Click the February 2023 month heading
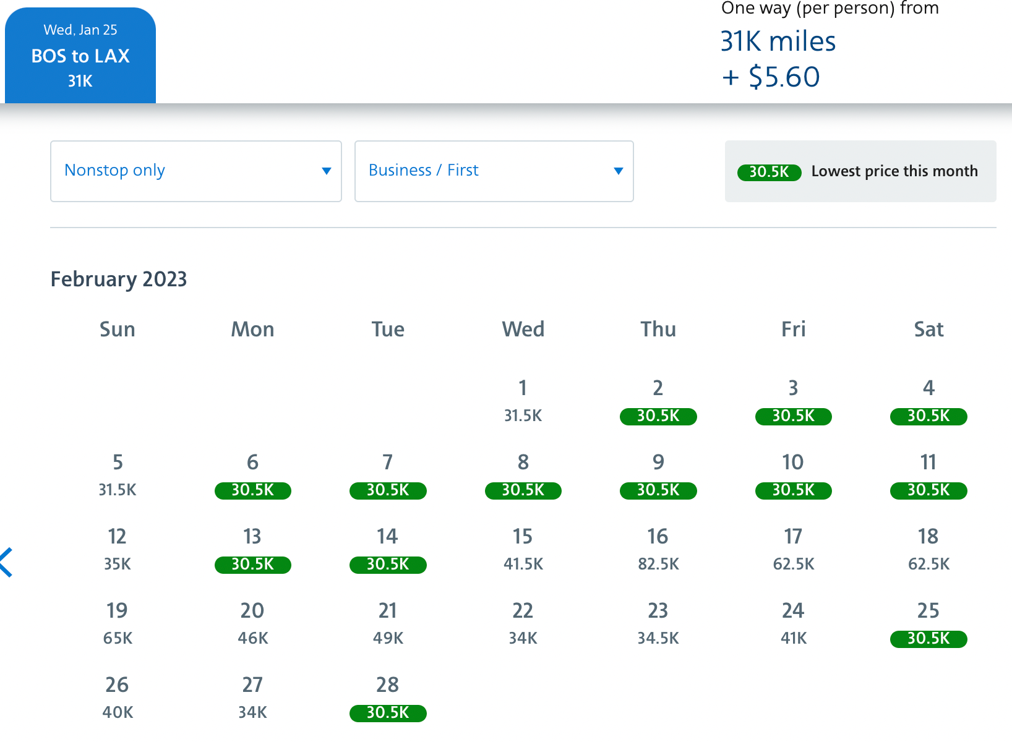1012x742 pixels. tap(119, 279)
